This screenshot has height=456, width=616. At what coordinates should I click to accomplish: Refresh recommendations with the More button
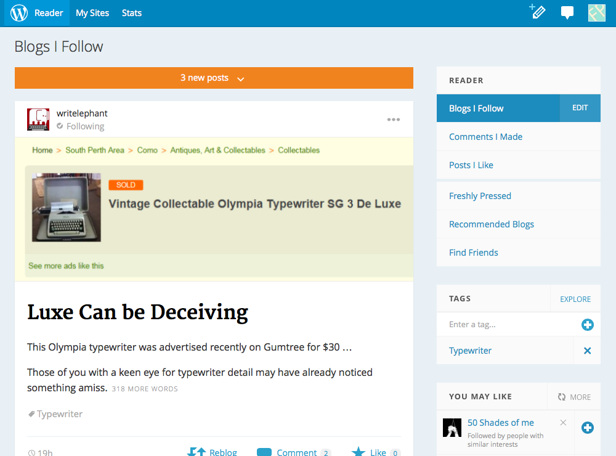[574, 397]
